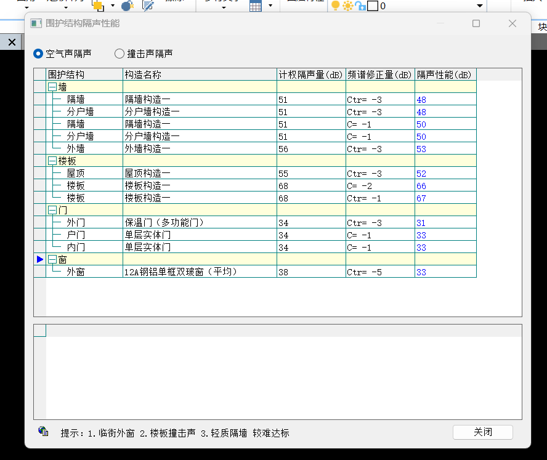Close the document tab with X icon
Screen dimensions: 547x460
(x=11, y=42)
